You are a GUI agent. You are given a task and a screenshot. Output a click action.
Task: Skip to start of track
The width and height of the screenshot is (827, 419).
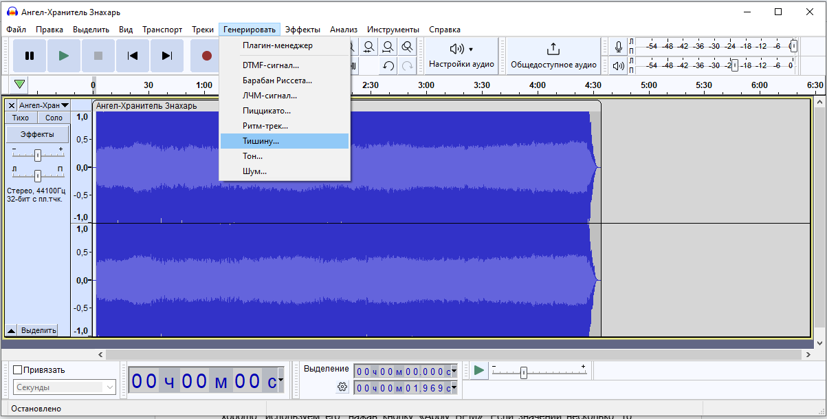[x=133, y=55]
